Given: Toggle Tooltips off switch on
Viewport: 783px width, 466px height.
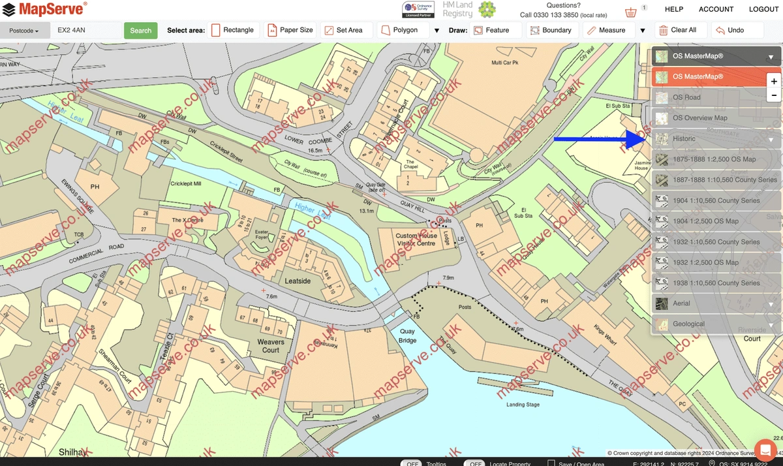Looking at the screenshot, I should (412, 463).
